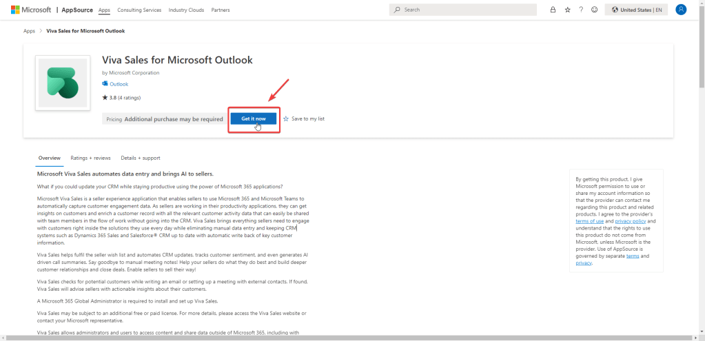Screen dimensions: 705x341
Task: Open the lock icon in top bar
Action: [553, 10]
